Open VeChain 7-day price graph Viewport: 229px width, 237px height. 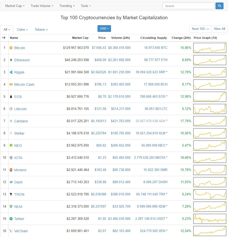(210, 231)
